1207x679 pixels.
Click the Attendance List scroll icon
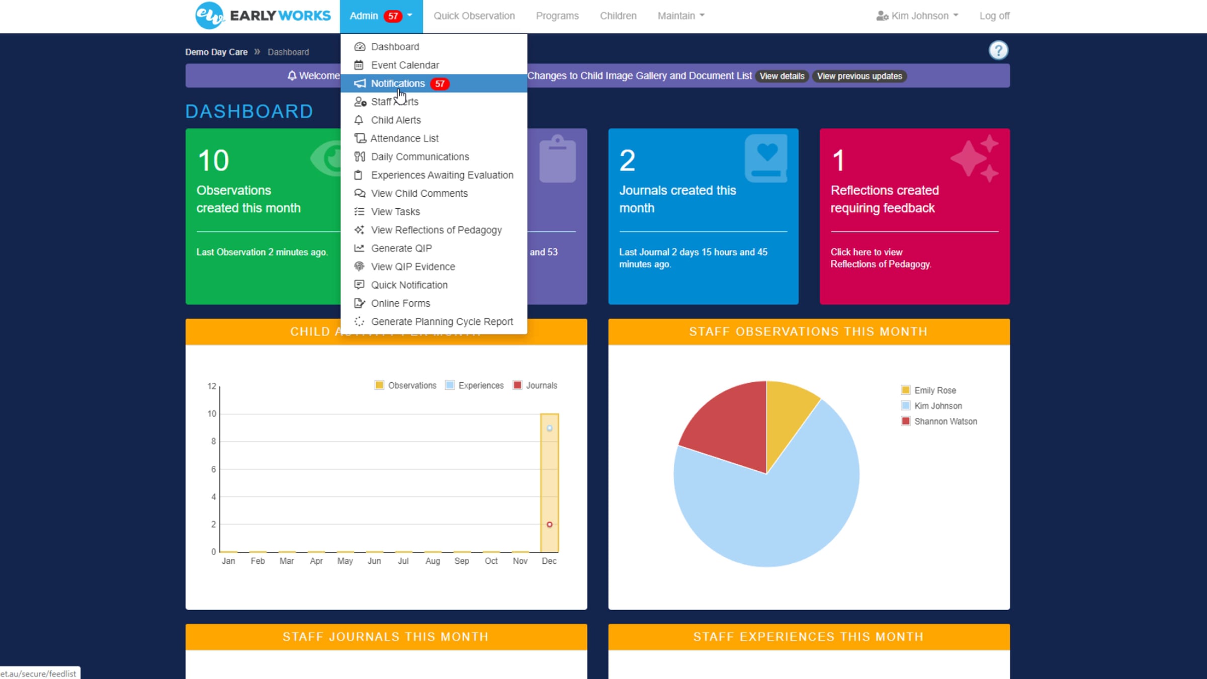360,138
